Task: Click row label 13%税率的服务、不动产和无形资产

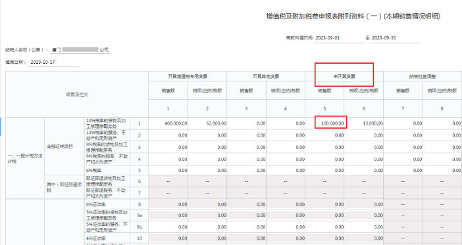Action: click(106, 135)
